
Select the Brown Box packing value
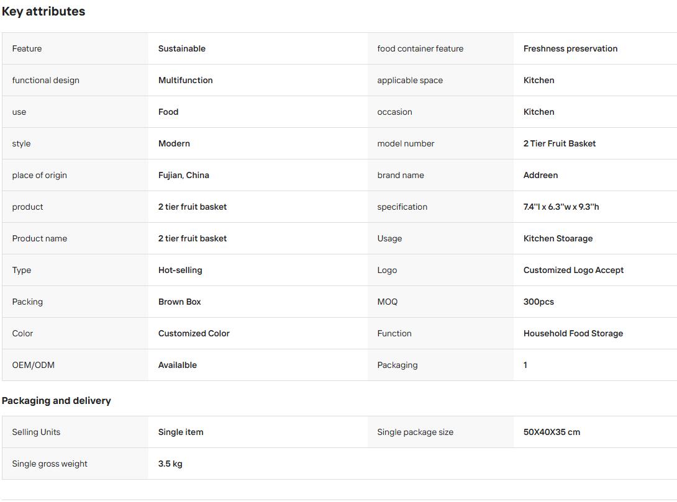[179, 302]
